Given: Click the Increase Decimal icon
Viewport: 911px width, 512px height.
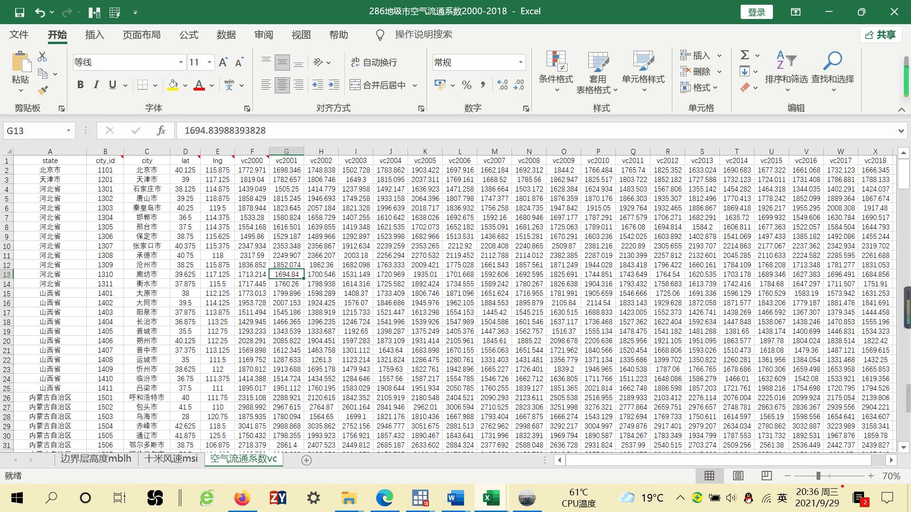Looking at the screenshot, I should pos(502,85).
